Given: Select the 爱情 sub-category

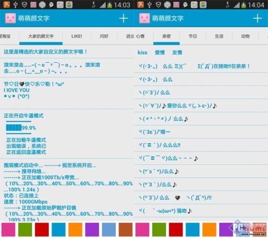Looking at the screenshot, I should point(160,53).
